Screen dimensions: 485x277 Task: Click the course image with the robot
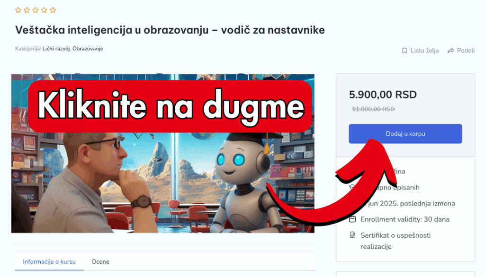[x=163, y=154]
